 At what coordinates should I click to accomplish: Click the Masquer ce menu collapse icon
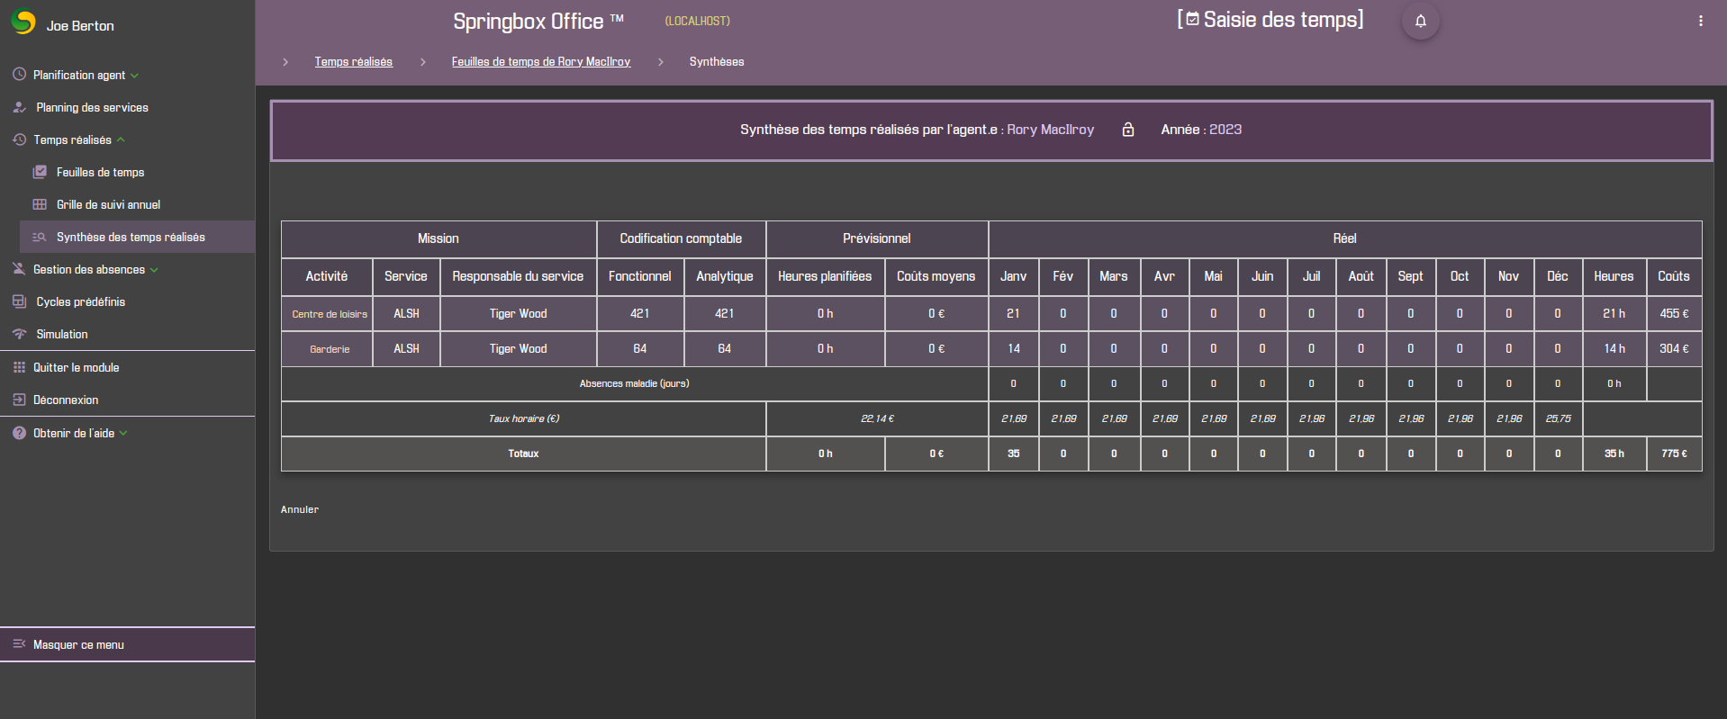point(19,644)
